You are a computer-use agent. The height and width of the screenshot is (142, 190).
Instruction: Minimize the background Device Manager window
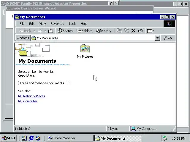[x=175, y=4]
